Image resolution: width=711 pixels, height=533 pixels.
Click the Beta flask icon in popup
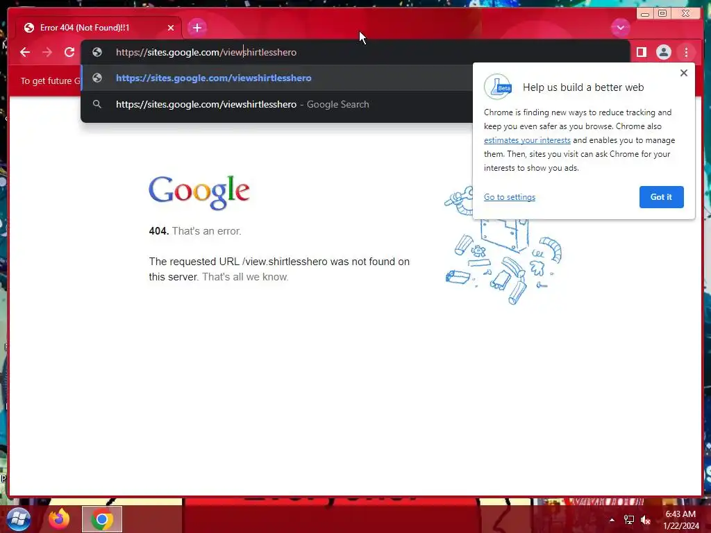pyautogui.click(x=499, y=87)
